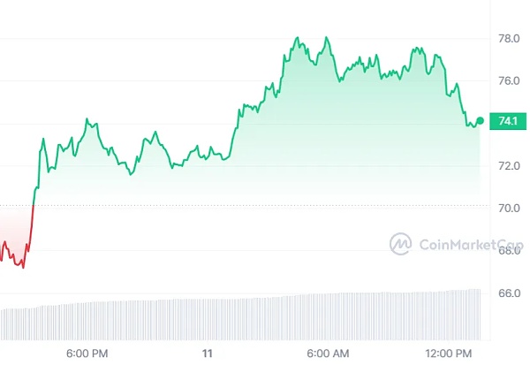
Task: Select the 12:00 PM time marker
Action: 449,354
